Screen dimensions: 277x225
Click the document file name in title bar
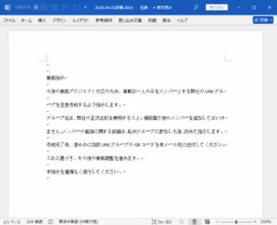point(114,7)
